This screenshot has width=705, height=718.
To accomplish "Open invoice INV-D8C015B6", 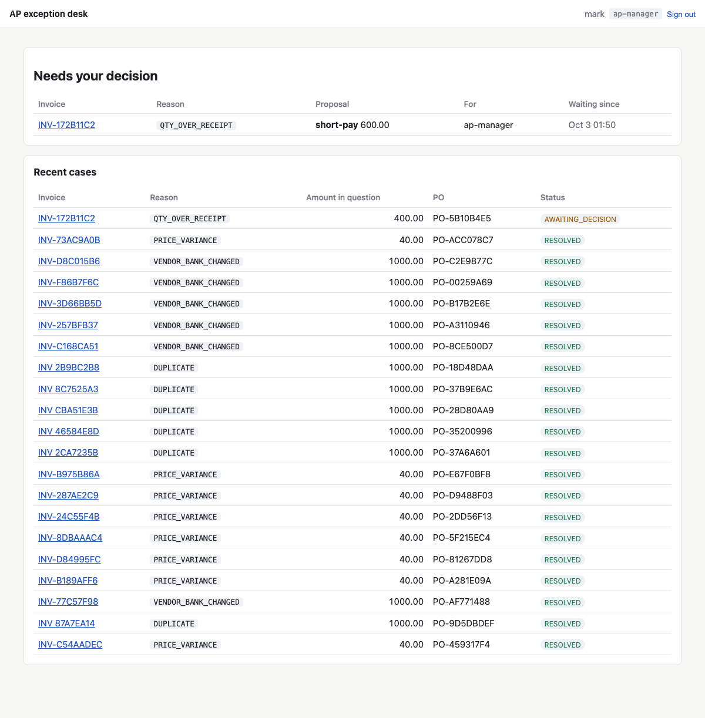I will [69, 261].
